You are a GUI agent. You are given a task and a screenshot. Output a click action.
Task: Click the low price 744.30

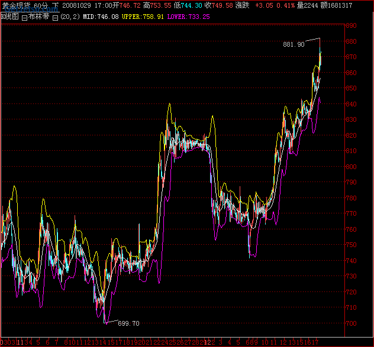point(191,5)
